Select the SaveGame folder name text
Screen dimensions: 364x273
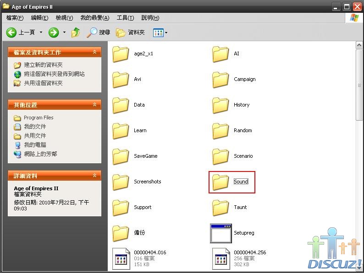[145, 156]
